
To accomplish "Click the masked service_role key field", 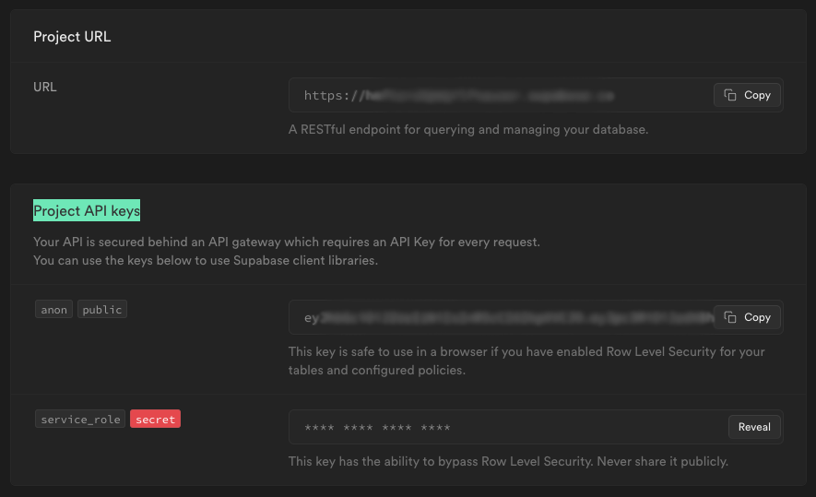I will pyautogui.click(x=507, y=427).
